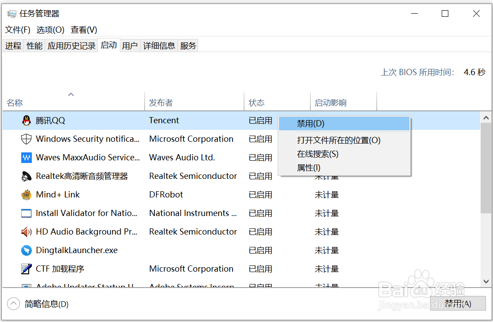Switch to the 应用历史记录 tab

pyautogui.click(x=71, y=46)
